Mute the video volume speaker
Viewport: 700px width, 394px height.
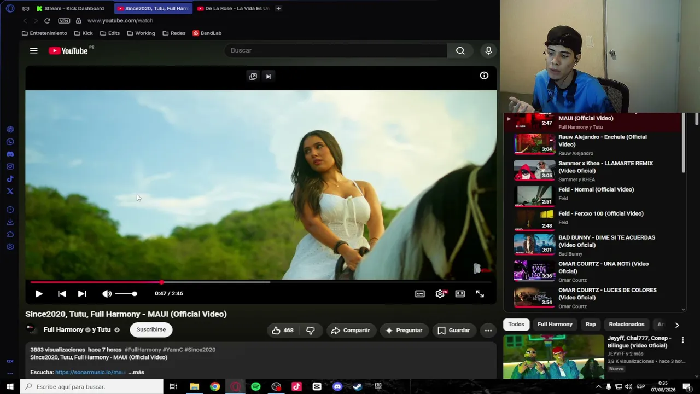pos(107,294)
